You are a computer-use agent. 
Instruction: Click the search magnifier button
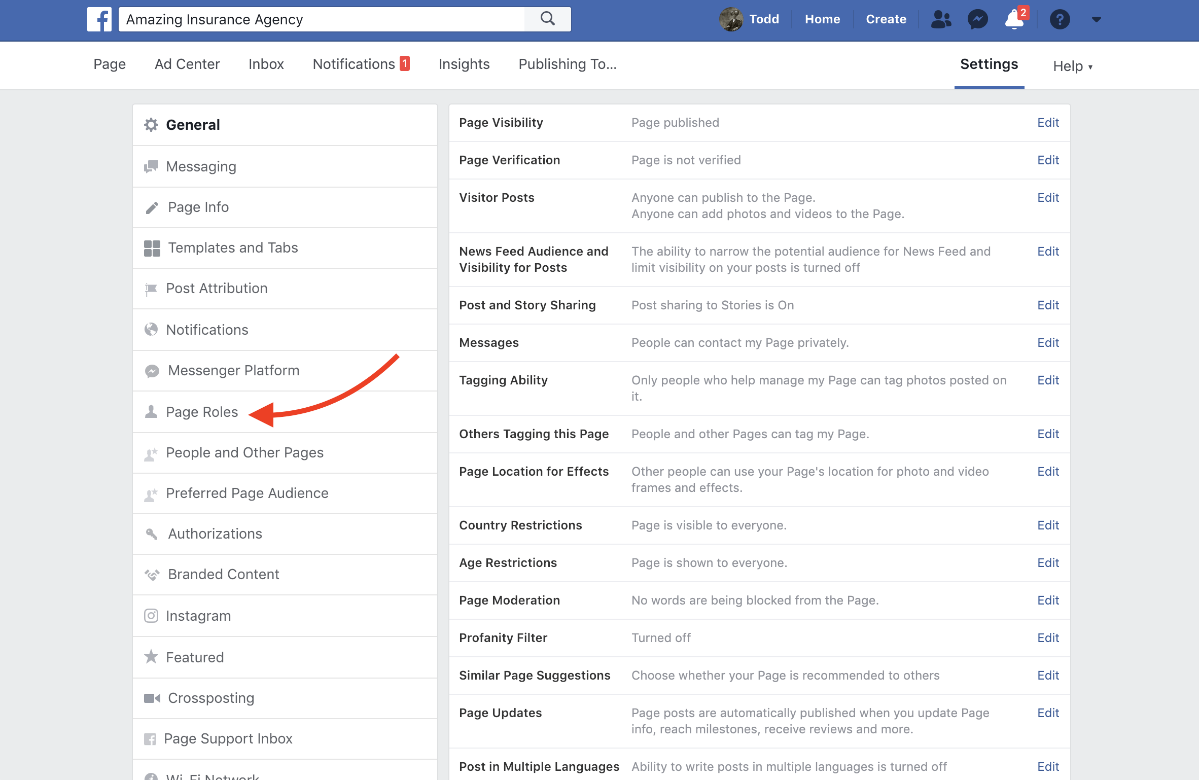(548, 19)
